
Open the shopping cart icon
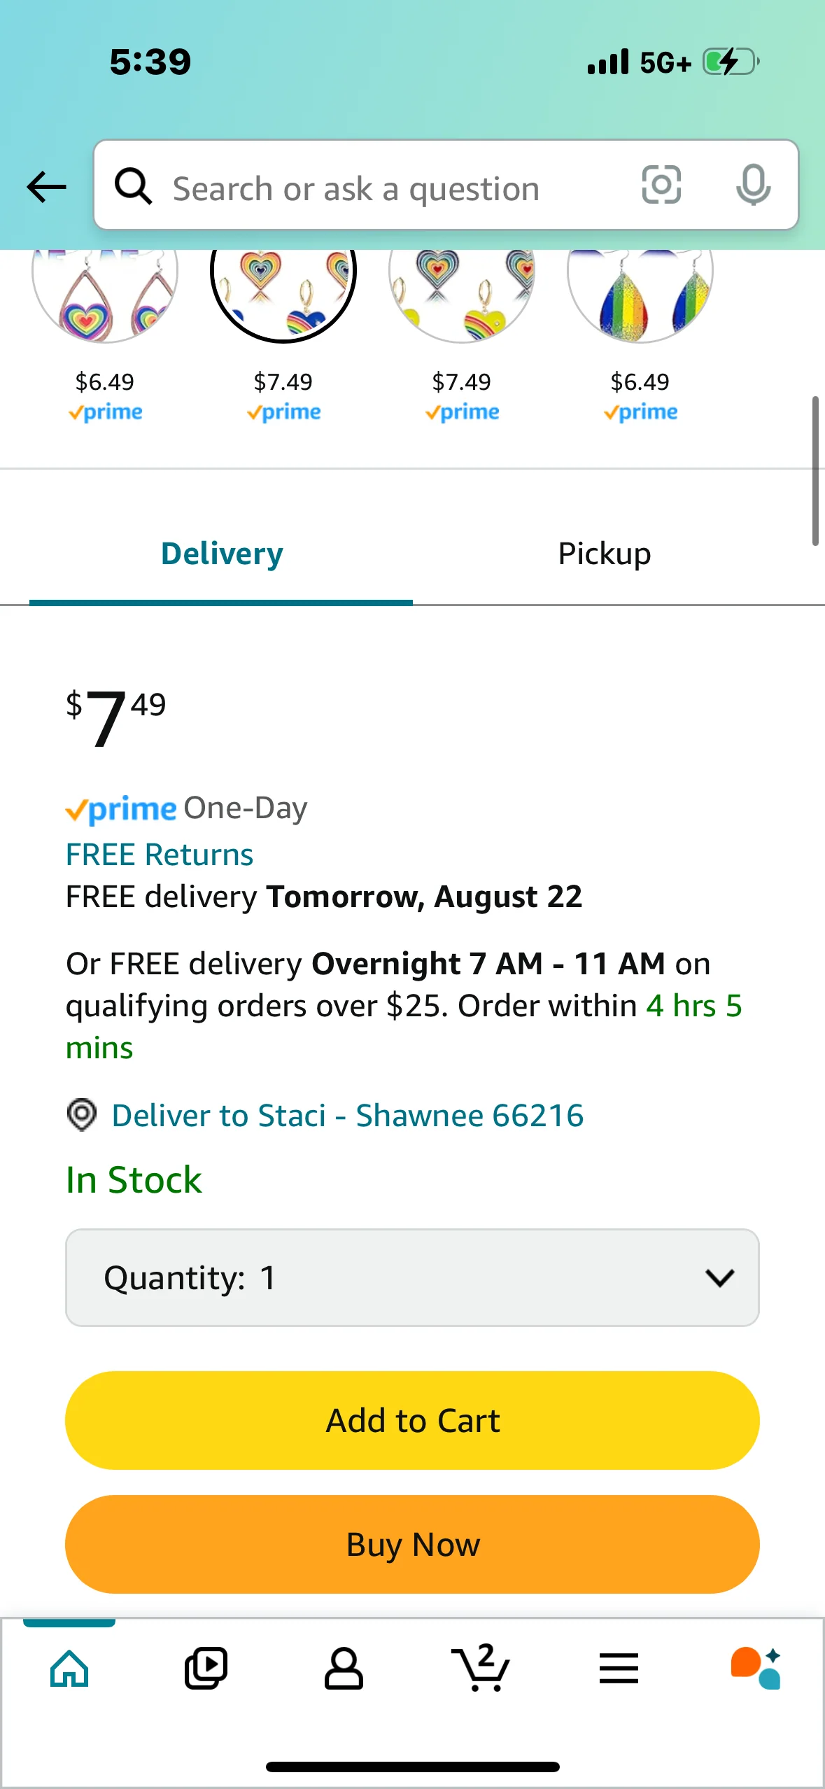click(x=481, y=1668)
